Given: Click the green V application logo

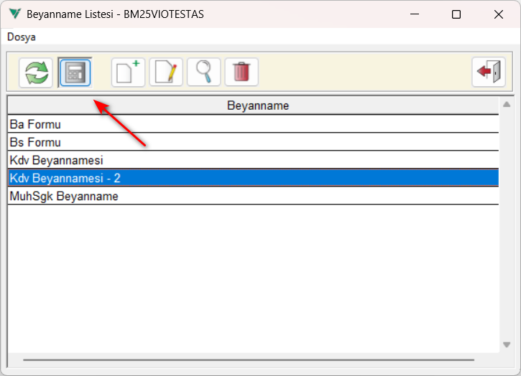Looking at the screenshot, I should click(15, 14).
